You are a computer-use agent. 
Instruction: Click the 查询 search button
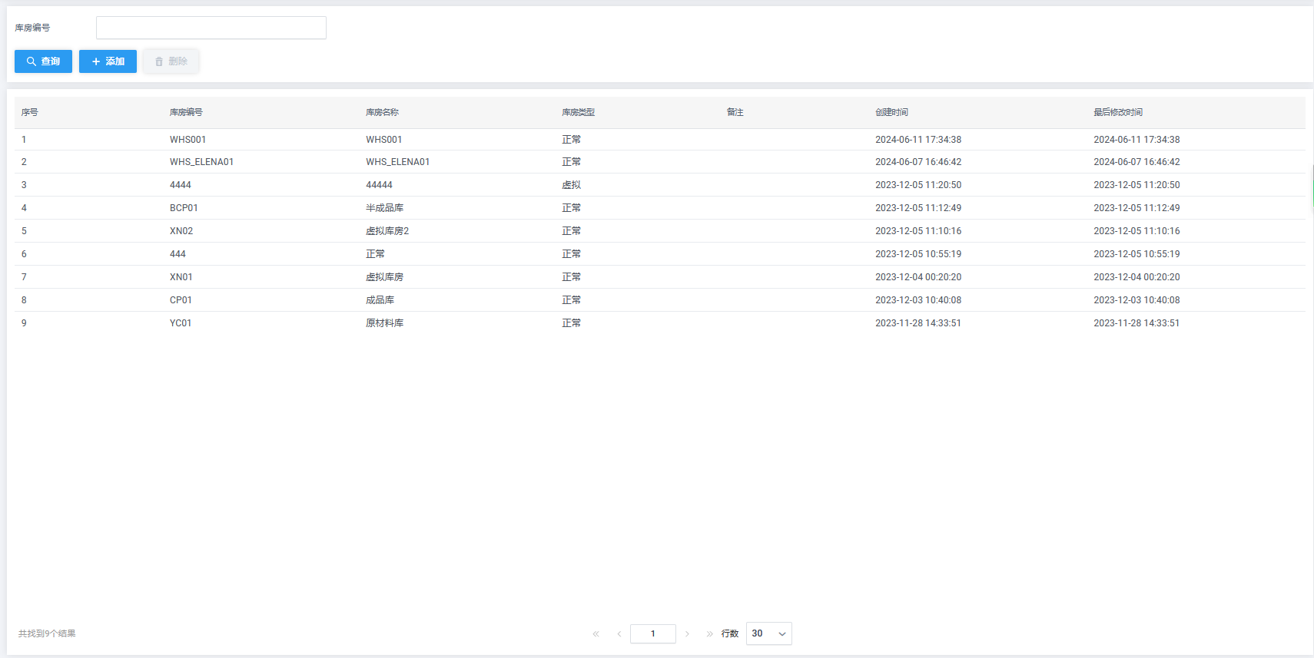pos(43,61)
